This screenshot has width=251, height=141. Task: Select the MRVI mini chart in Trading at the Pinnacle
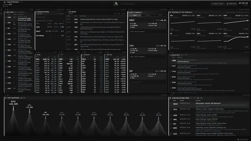(236, 40)
